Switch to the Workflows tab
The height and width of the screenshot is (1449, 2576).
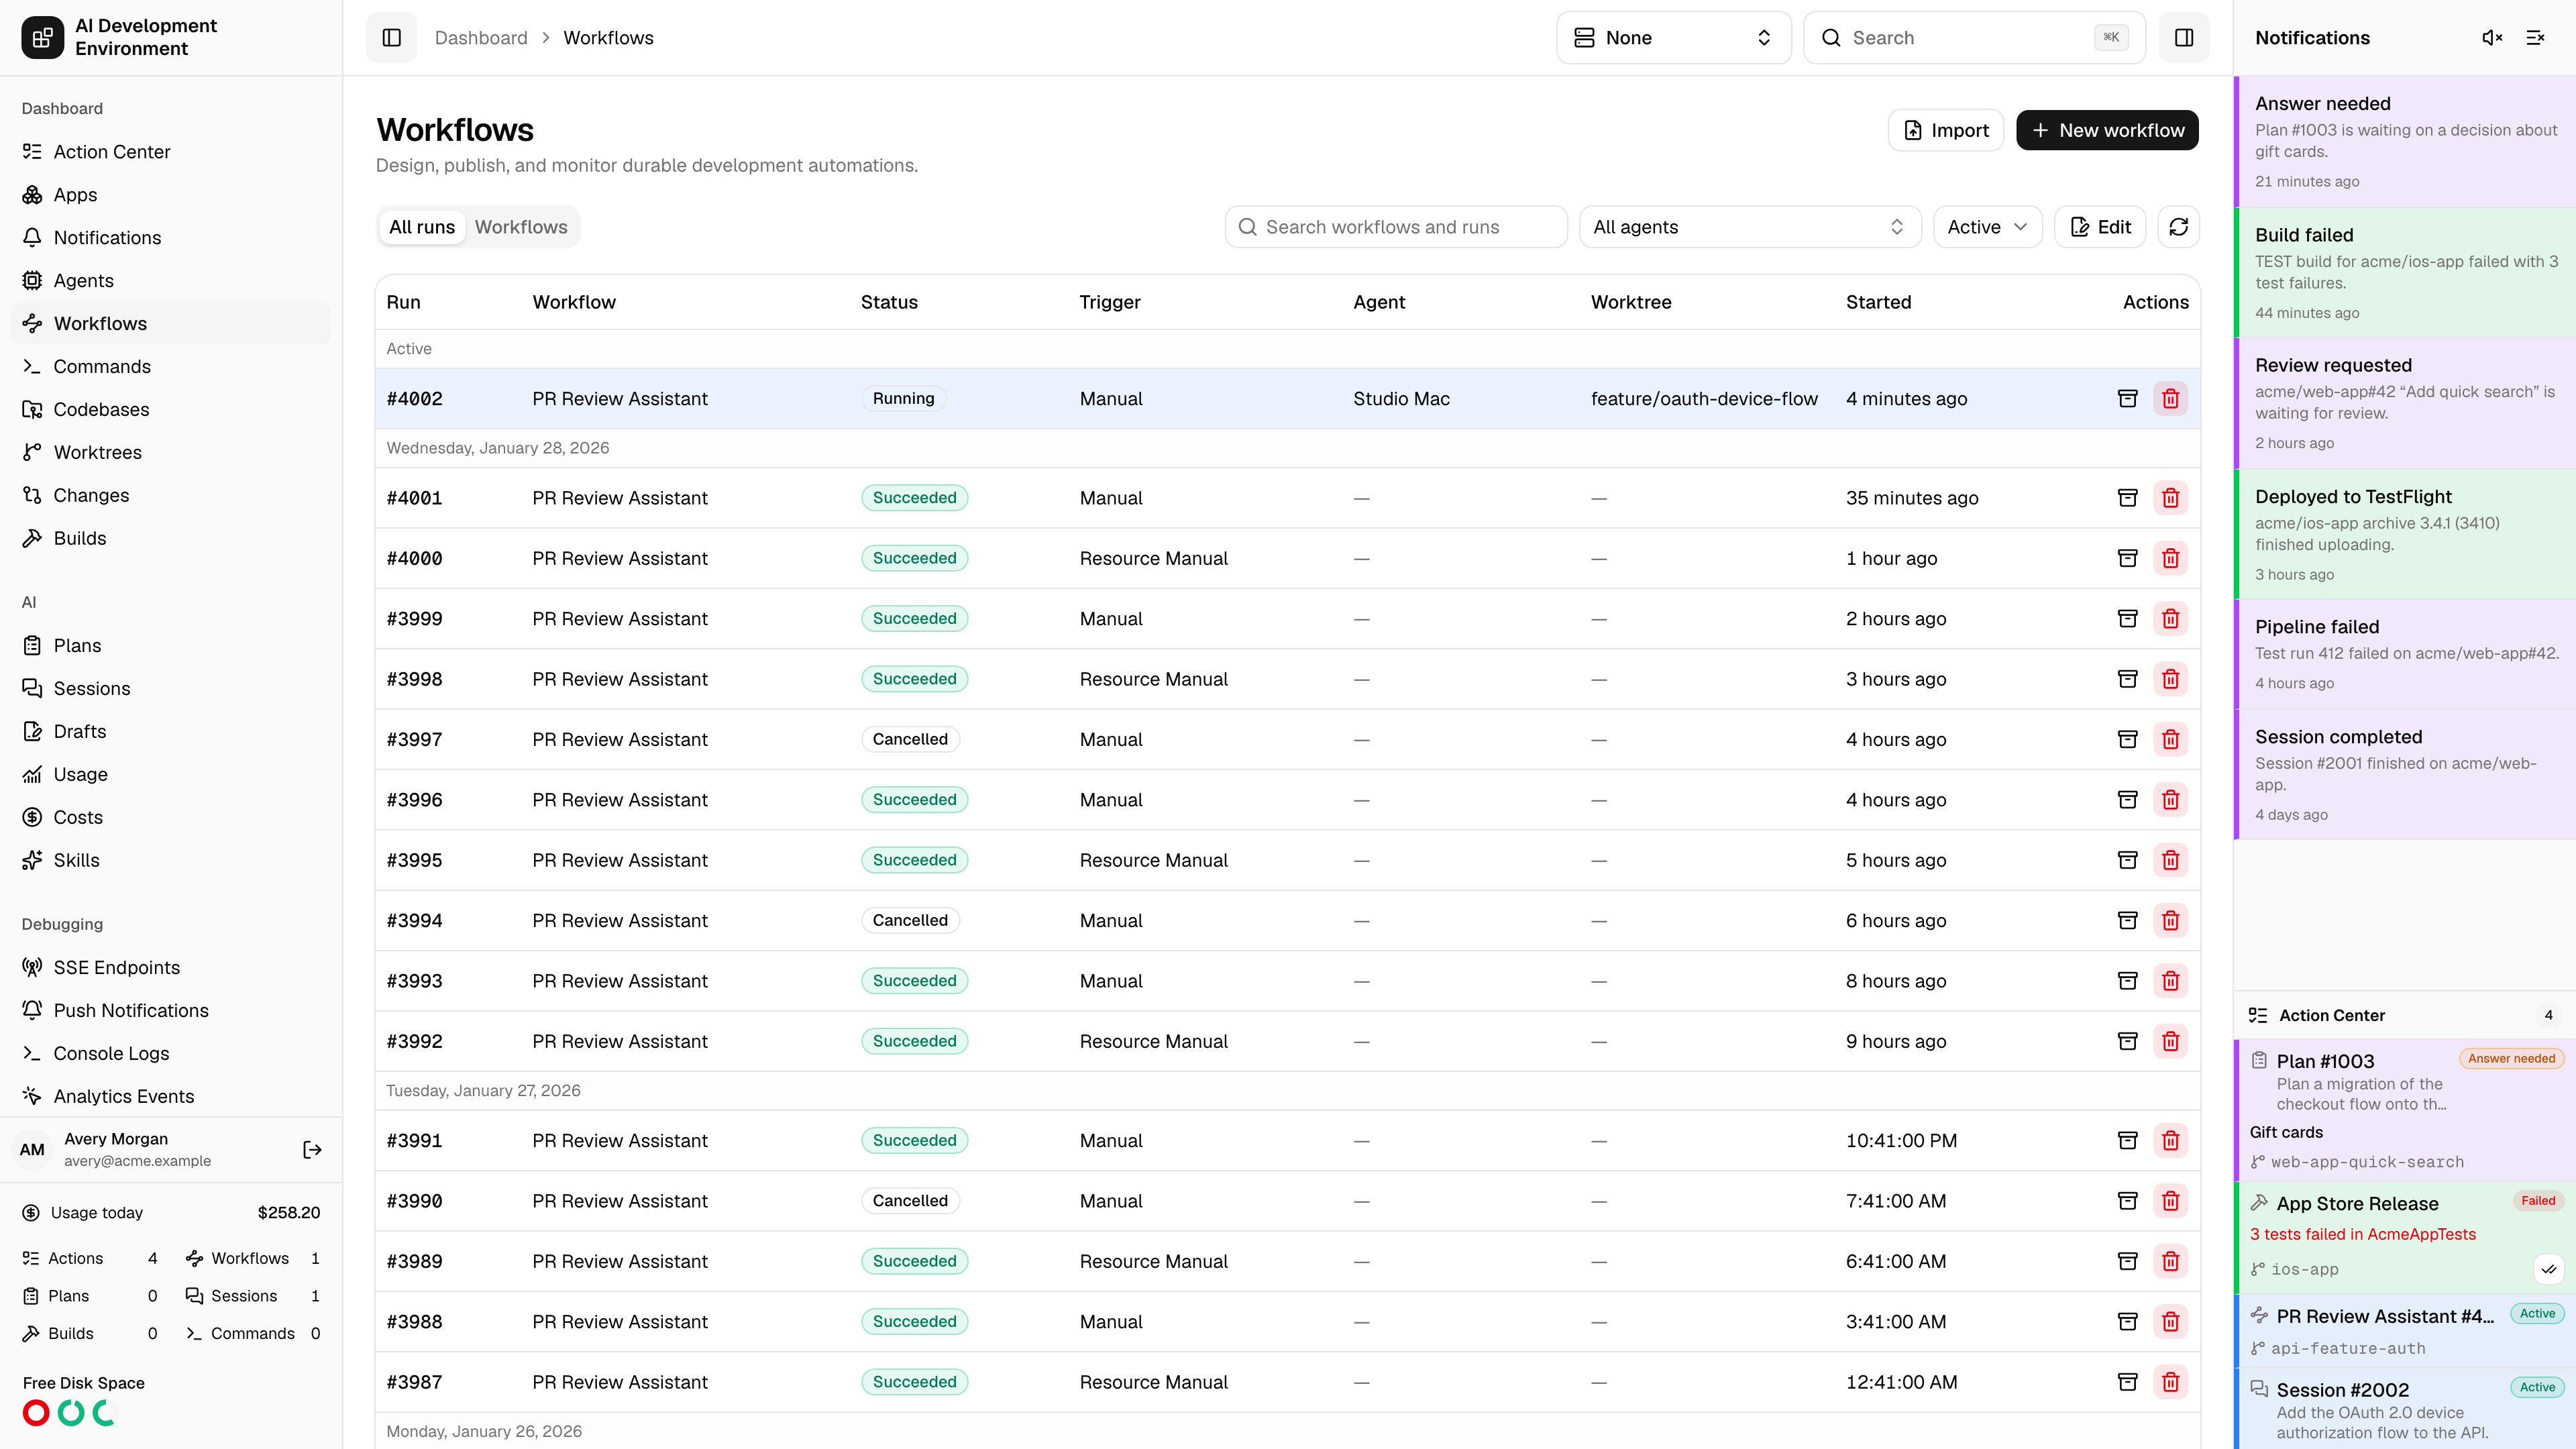pyautogui.click(x=521, y=227)
